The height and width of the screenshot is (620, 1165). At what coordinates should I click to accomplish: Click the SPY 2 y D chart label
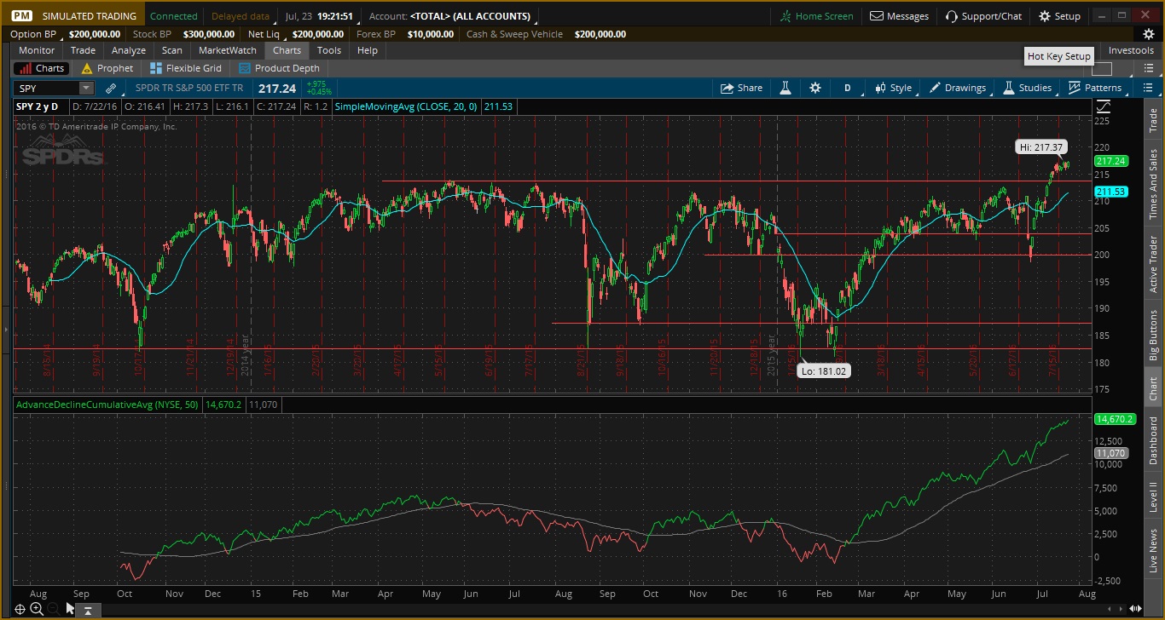(x=38, y=106)
